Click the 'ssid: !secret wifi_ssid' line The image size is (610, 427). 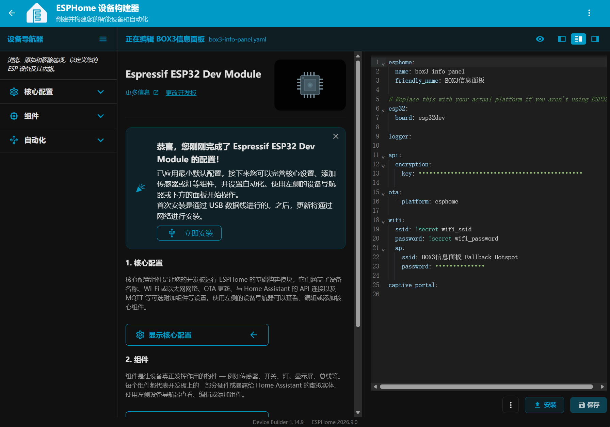[x=433, y=229]
